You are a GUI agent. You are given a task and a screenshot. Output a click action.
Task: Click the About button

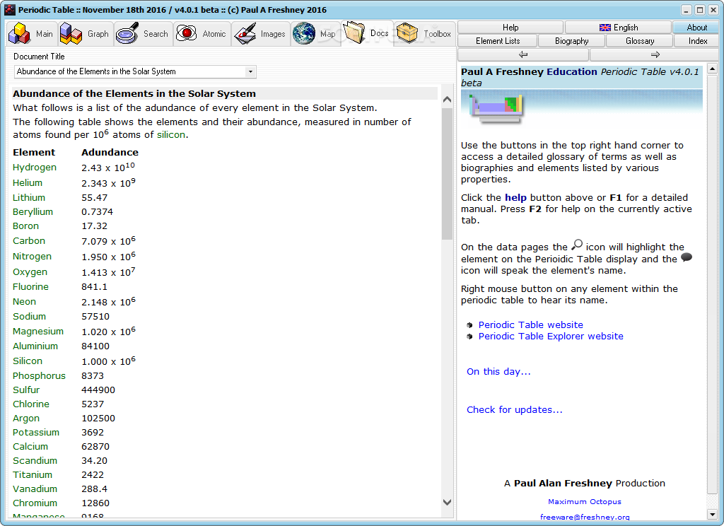(696, 28)
